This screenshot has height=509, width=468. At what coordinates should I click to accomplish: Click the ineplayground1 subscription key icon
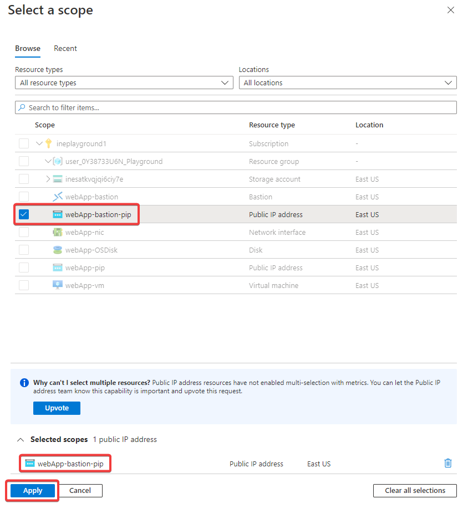click(49, 143)
